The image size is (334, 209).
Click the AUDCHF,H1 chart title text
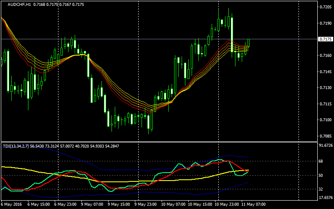pos(19,5)
